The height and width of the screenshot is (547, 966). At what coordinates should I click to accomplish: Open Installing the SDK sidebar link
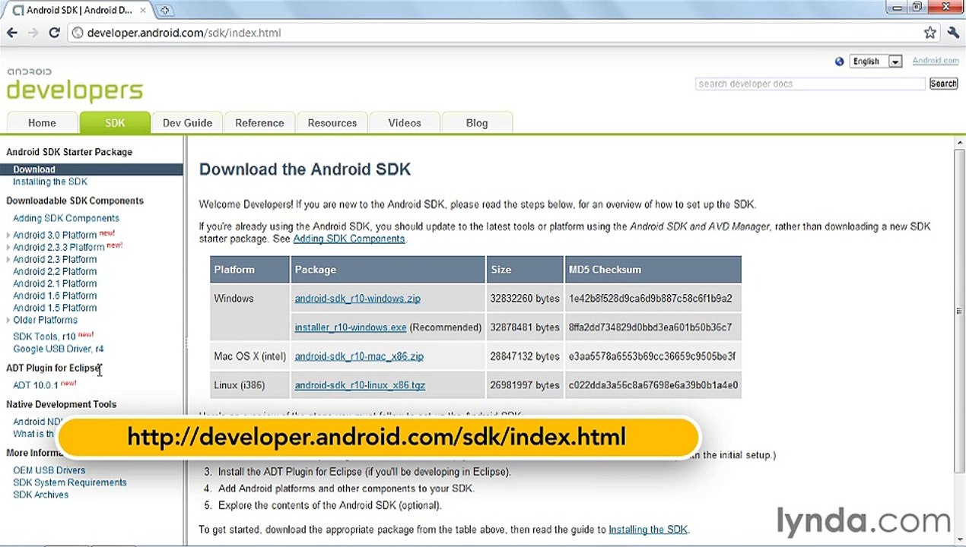coord(50,182)
